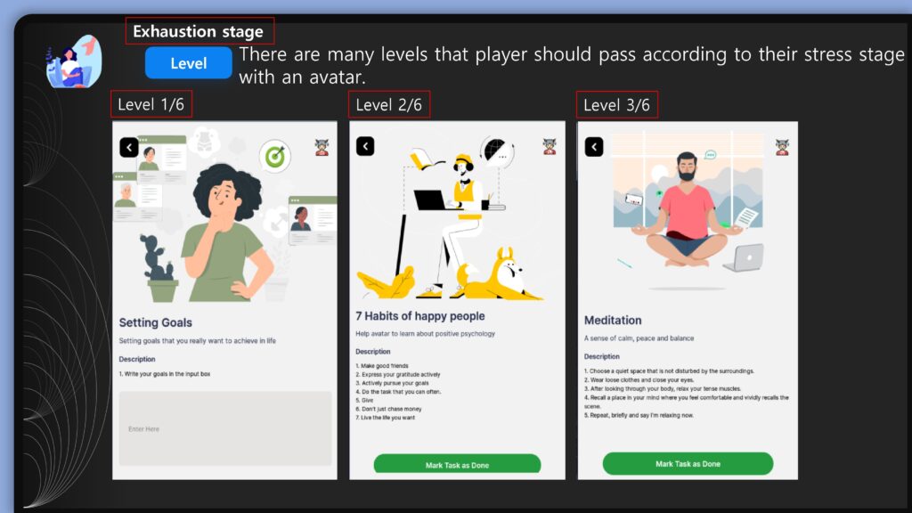Click back arrow on Setting Goals screen
Screen dimensions: 912x513
[129, 147]
